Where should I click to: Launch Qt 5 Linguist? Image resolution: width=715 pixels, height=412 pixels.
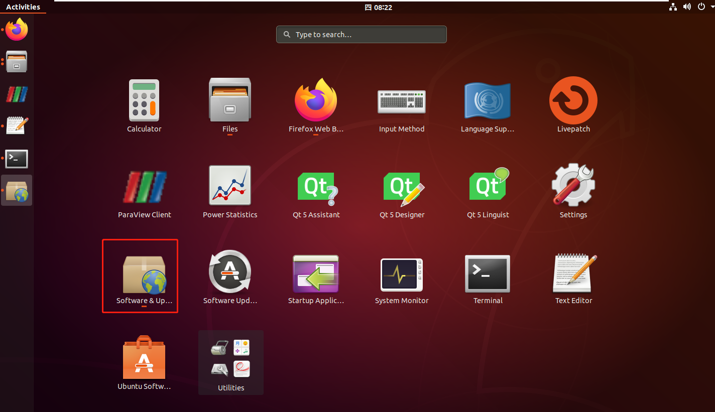pos(488,192)
